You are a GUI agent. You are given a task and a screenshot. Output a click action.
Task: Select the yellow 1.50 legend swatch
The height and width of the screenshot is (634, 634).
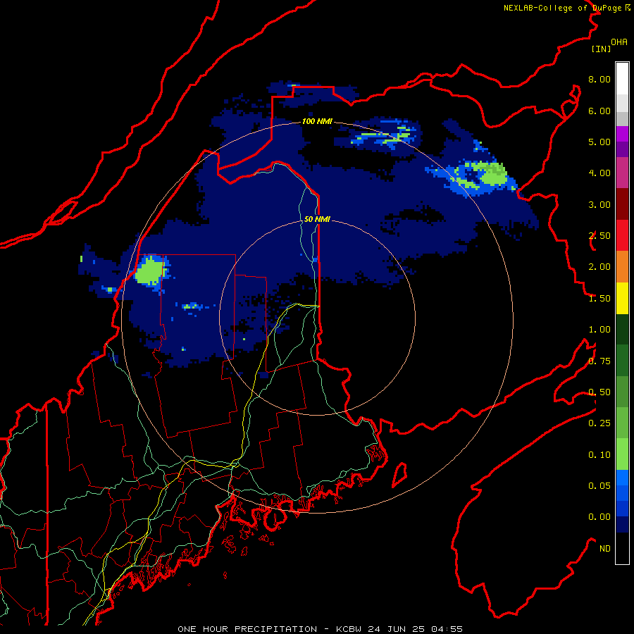622,298
